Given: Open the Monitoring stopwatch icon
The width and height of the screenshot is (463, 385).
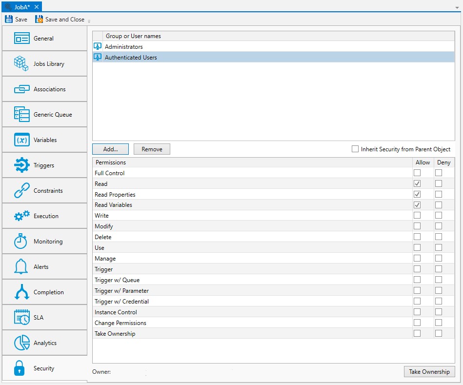Looking at the screenshot, I should click(x=21, y=241).
